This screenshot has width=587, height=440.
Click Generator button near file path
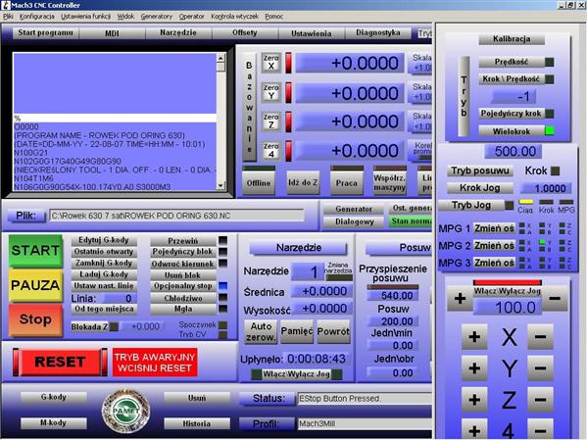pos(354,209)
